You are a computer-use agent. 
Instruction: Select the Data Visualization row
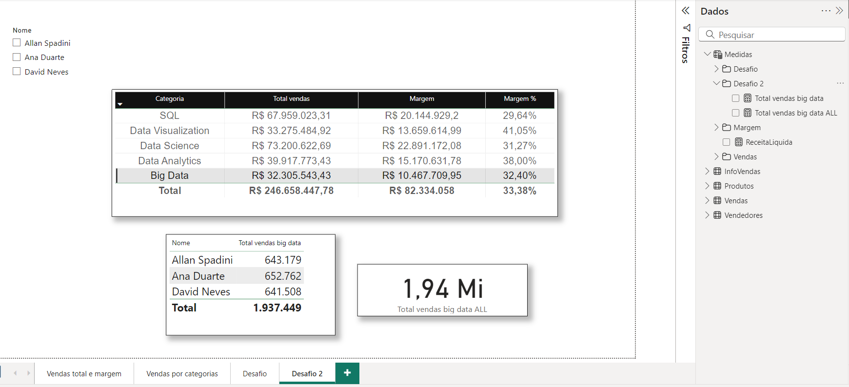point(335,131)
